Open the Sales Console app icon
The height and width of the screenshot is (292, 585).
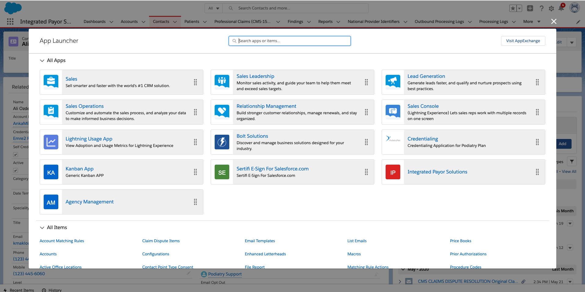tap(393, 112)
